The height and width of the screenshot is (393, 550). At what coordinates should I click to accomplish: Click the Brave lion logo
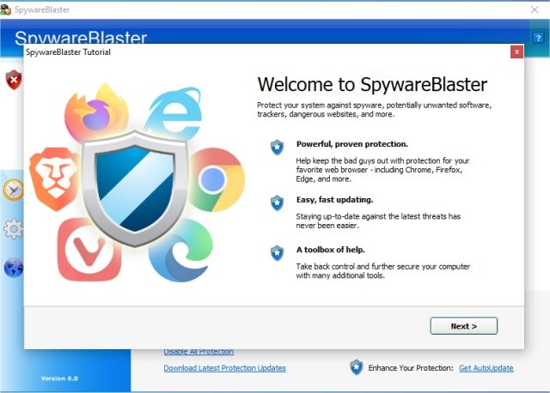pos(55,179)
